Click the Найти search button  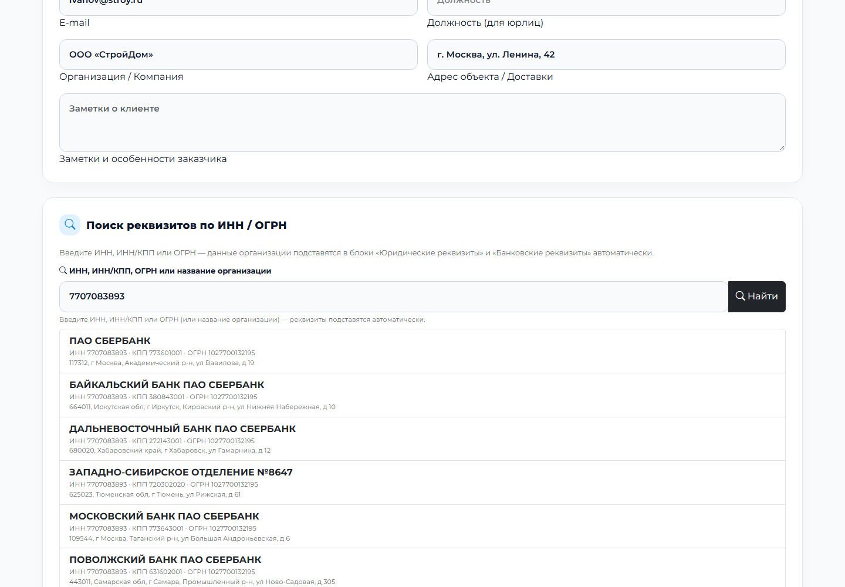pyautogui.click(x=756, y=296)
